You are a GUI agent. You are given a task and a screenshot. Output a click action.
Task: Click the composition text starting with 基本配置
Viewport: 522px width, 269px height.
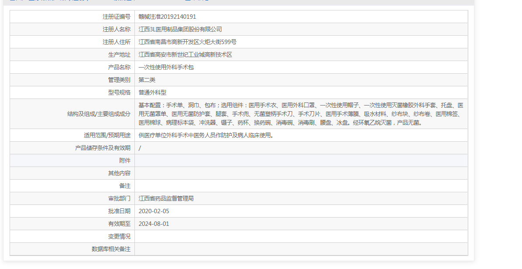(x=301, y=114)
